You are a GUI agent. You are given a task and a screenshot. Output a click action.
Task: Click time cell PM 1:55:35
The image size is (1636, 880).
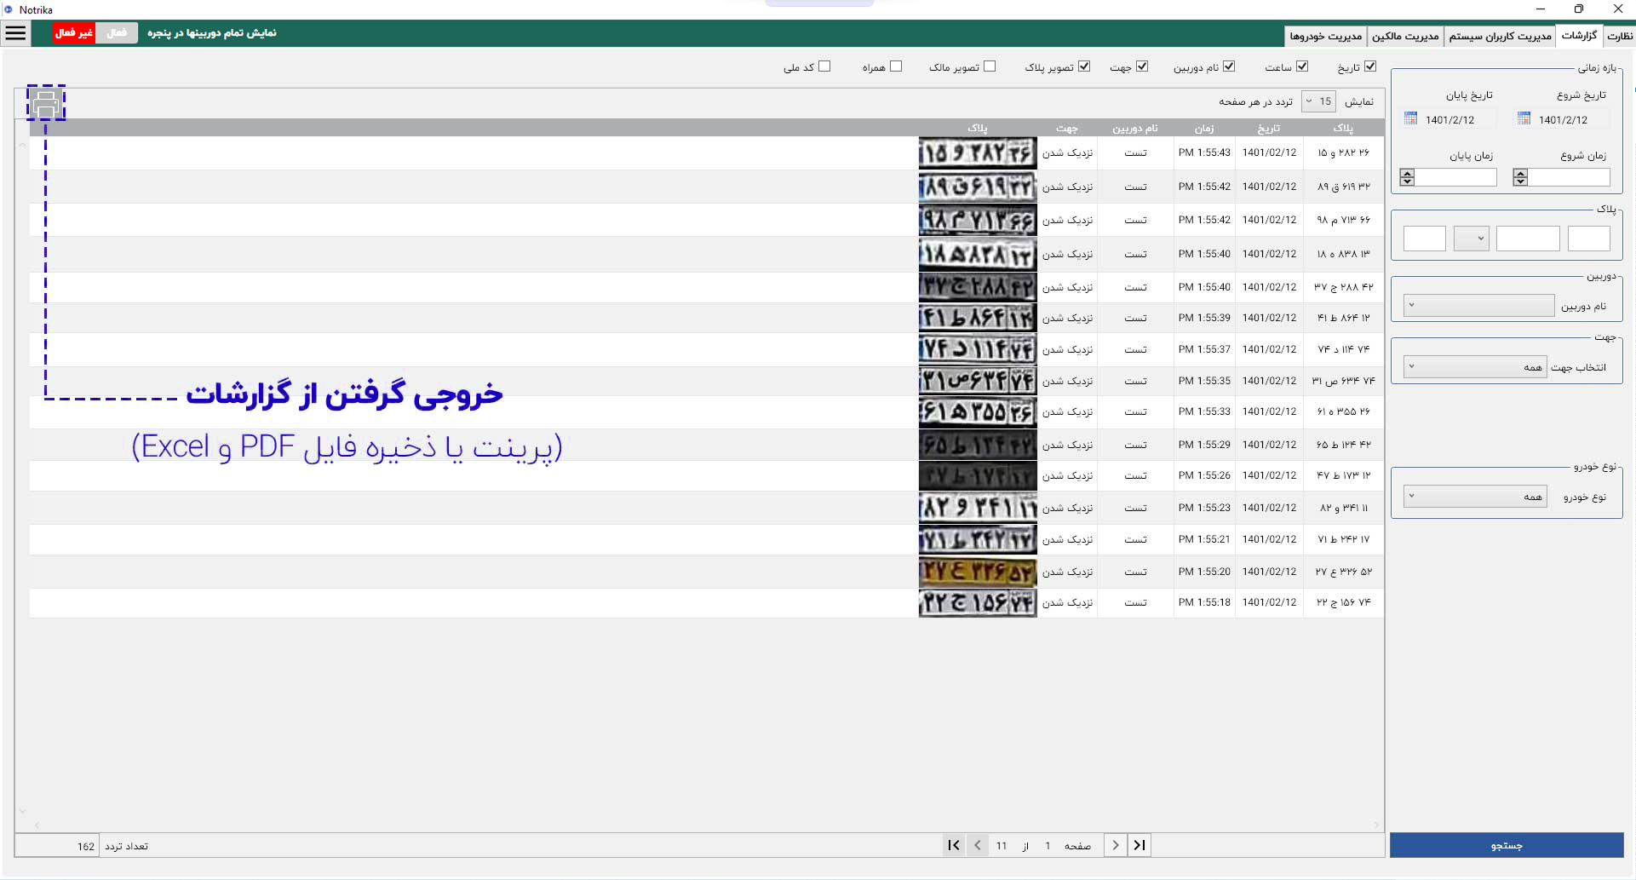[1204, 381]
